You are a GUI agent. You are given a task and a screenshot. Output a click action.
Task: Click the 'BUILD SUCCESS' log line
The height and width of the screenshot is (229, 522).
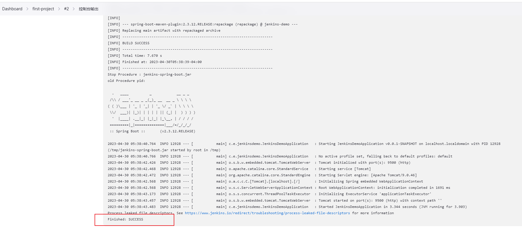click(x=136, y=43)
